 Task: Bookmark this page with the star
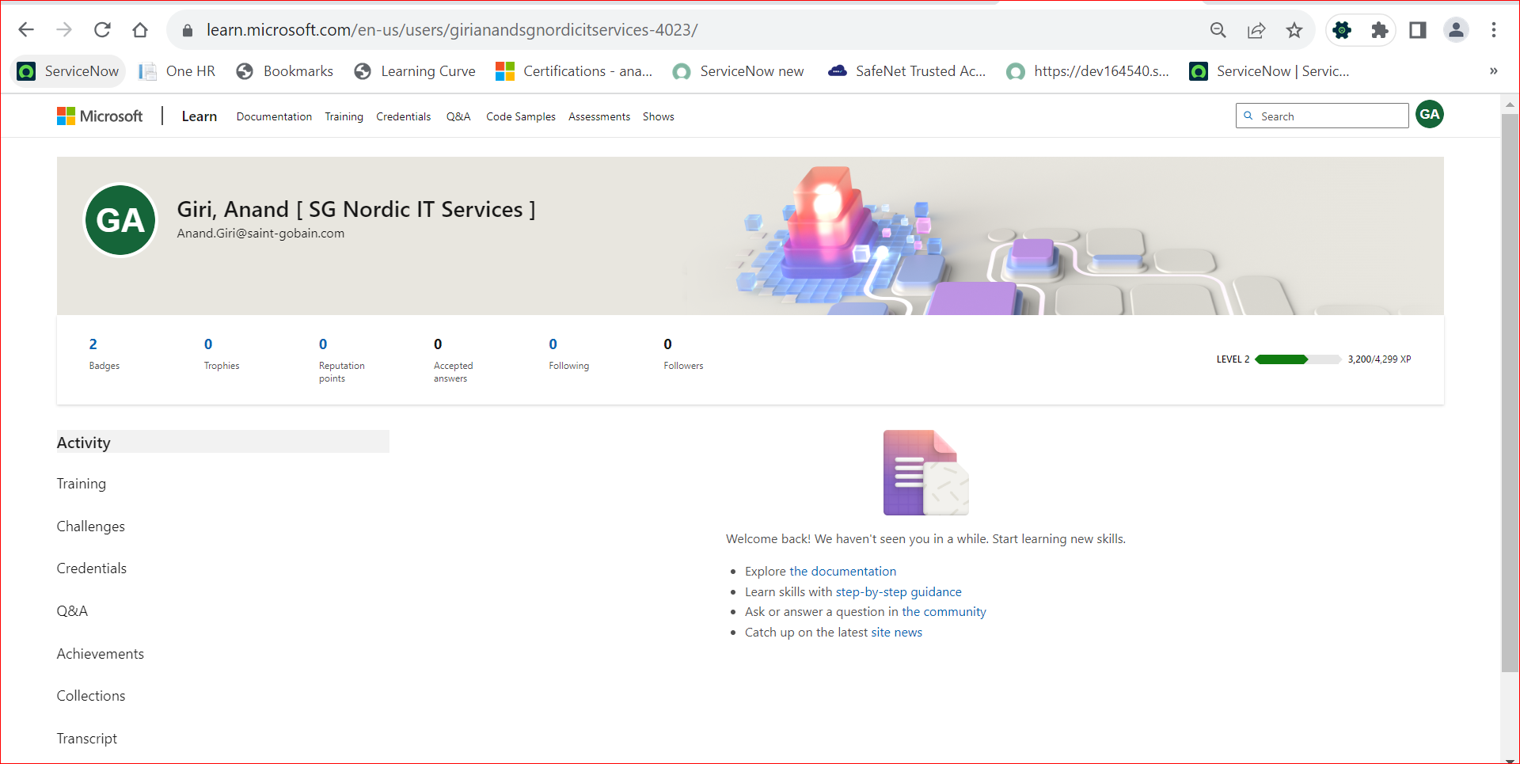pyautogui.click(x=1294, y=30)
